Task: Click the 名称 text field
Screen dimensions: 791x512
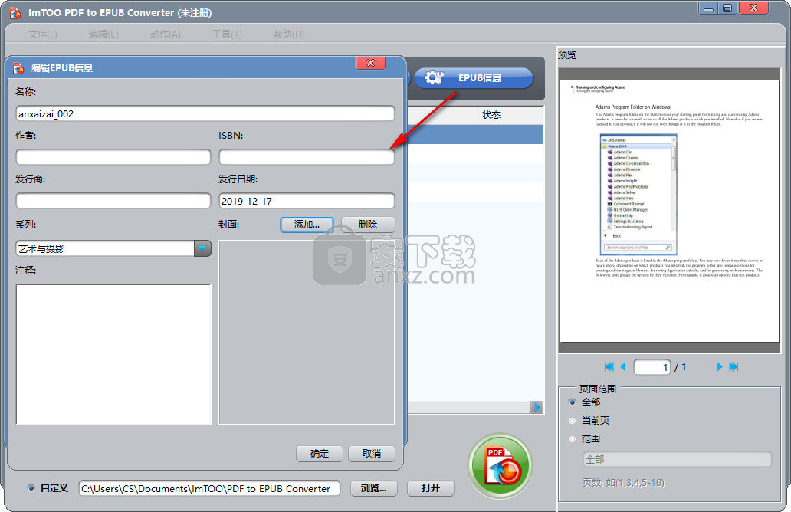Action: [x=205, y=113]
